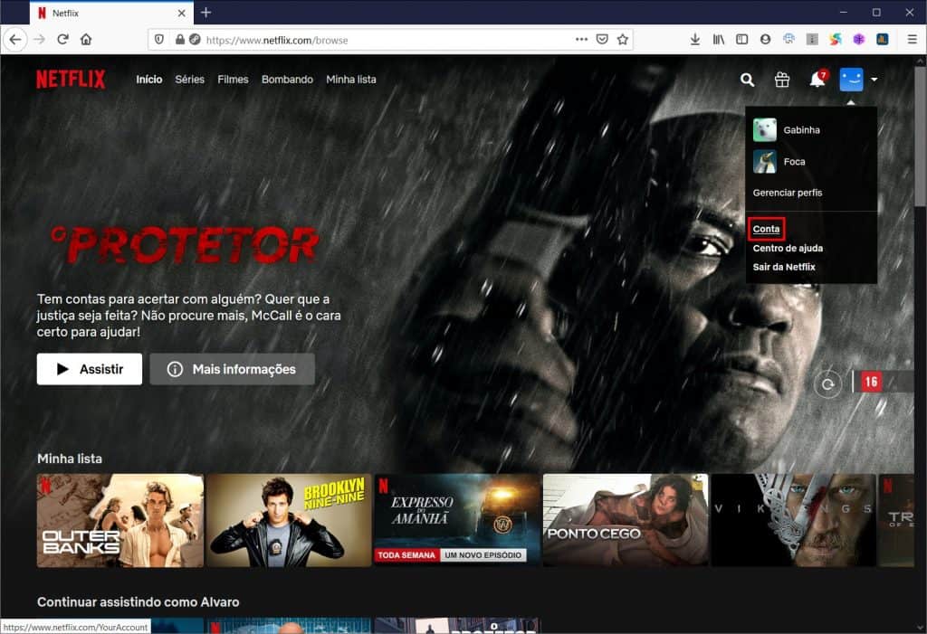The width and height of the screenshot is (927, 634).
Task: Open the Conta menu entry
Action: 766,229
